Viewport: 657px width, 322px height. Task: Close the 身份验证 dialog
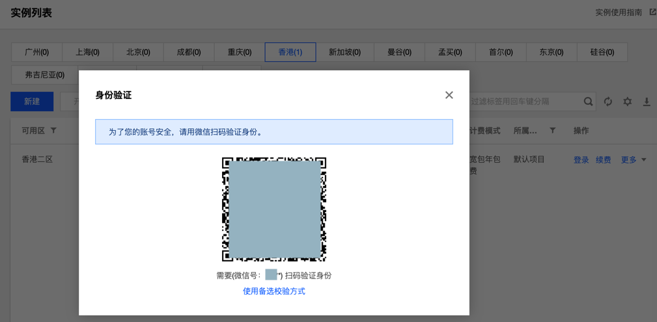(x=449, y=95)
